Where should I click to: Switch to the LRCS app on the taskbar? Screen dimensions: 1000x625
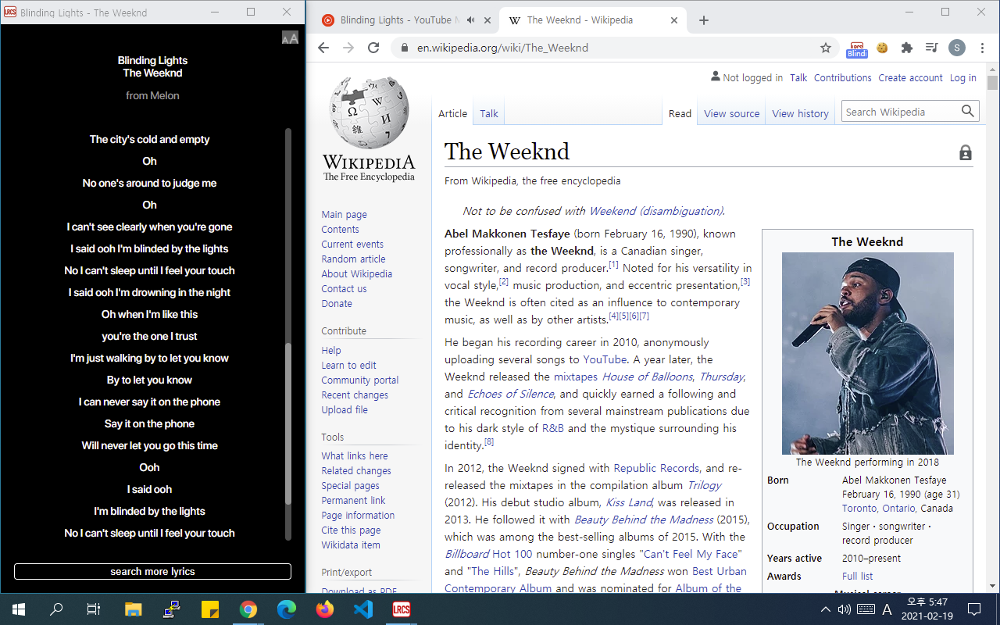pos(402,609)
